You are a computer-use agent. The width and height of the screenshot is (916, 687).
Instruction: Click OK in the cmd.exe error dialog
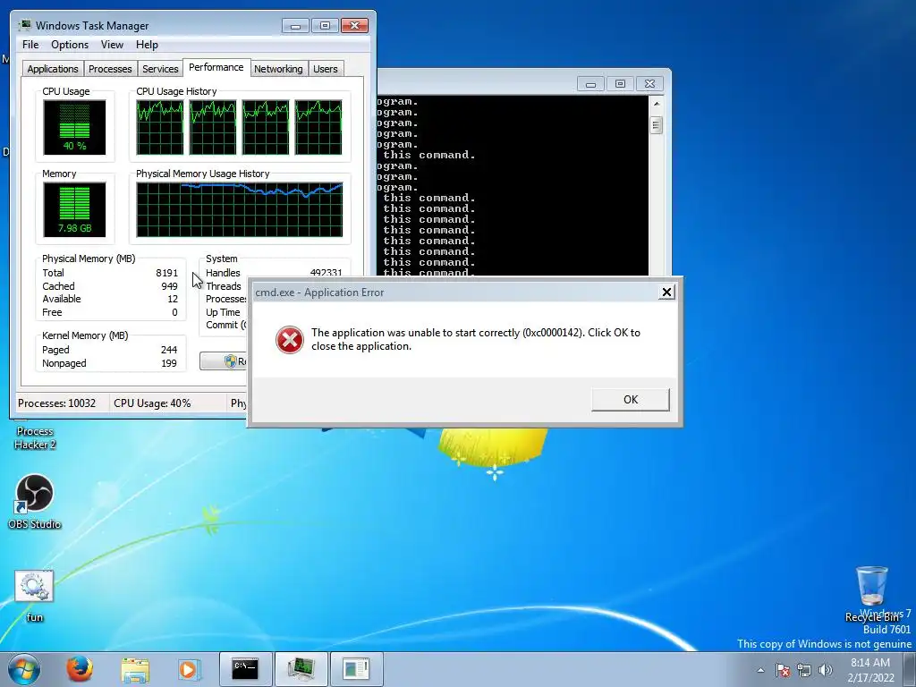pos(631,400)
